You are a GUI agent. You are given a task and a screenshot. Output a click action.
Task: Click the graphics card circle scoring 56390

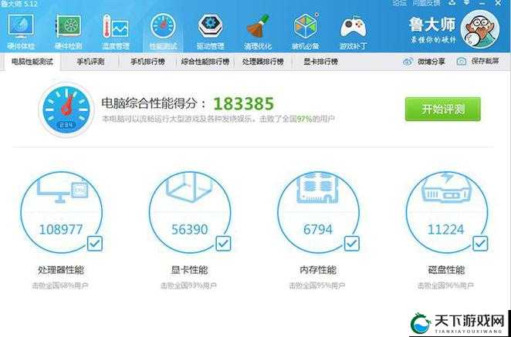190,212
